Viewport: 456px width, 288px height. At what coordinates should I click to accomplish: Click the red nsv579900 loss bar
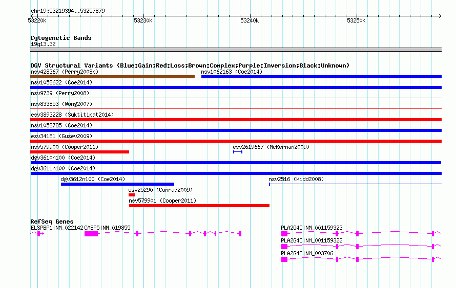tap(80, 152)
